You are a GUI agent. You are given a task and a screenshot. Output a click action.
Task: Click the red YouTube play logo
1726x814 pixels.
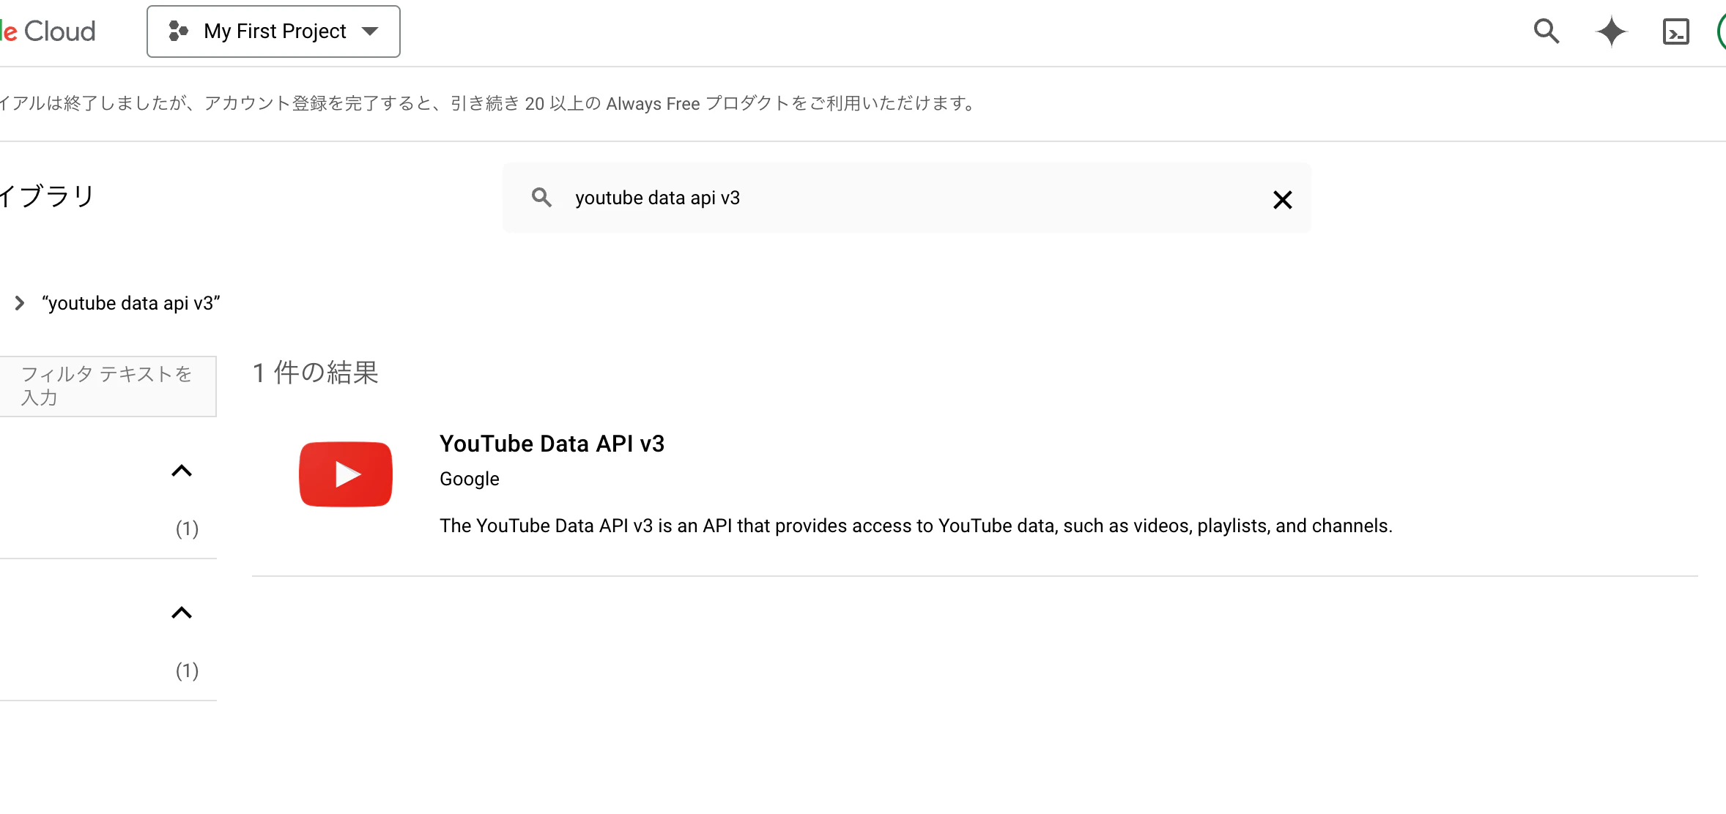(346, 474)
